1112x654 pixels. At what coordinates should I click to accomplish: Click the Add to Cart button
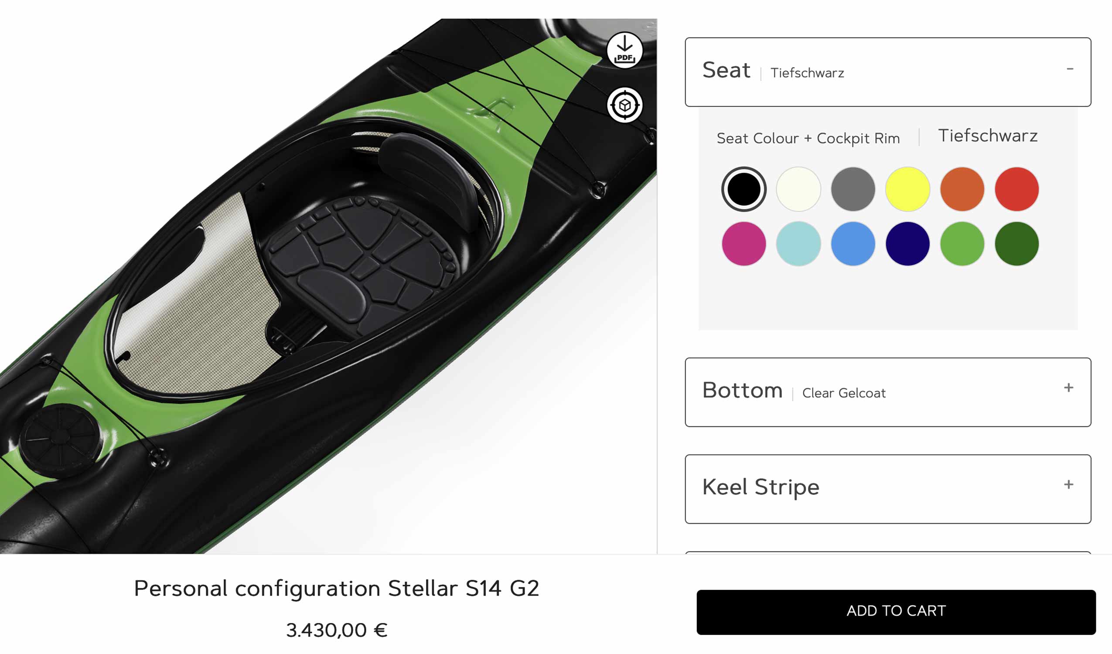tap(896, 612)
